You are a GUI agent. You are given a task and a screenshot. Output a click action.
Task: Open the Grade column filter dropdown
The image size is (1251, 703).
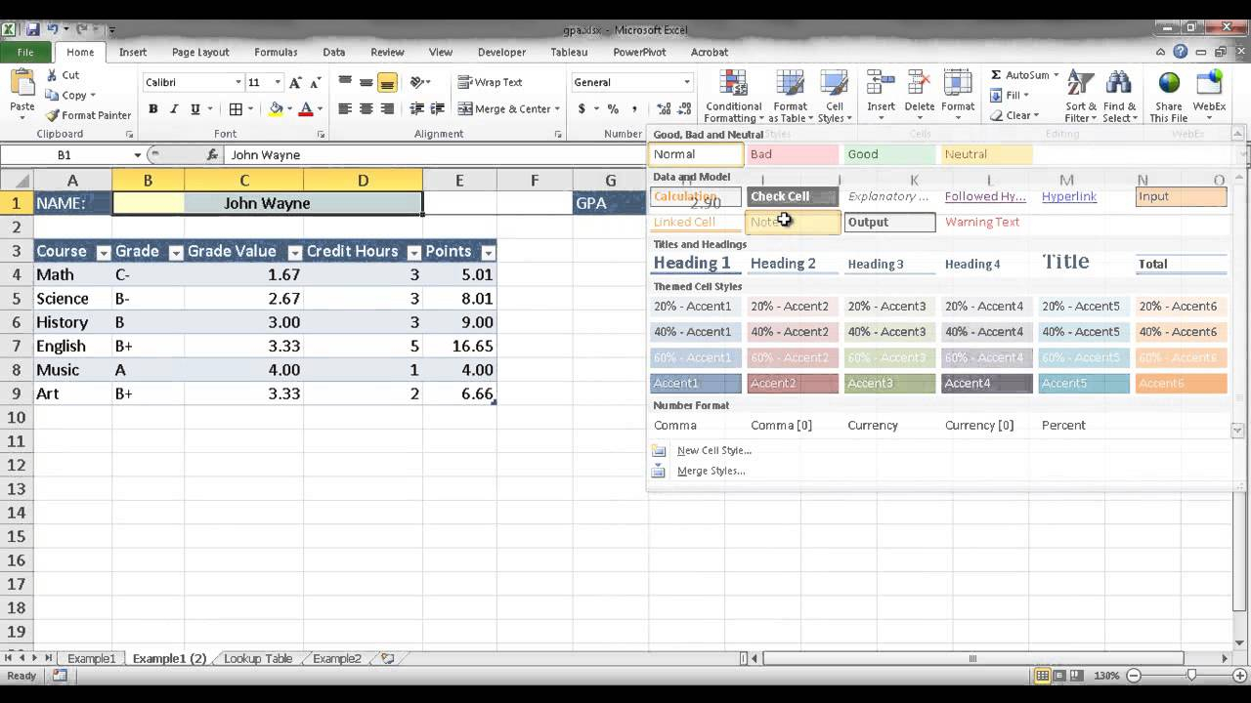coord(176,252)
